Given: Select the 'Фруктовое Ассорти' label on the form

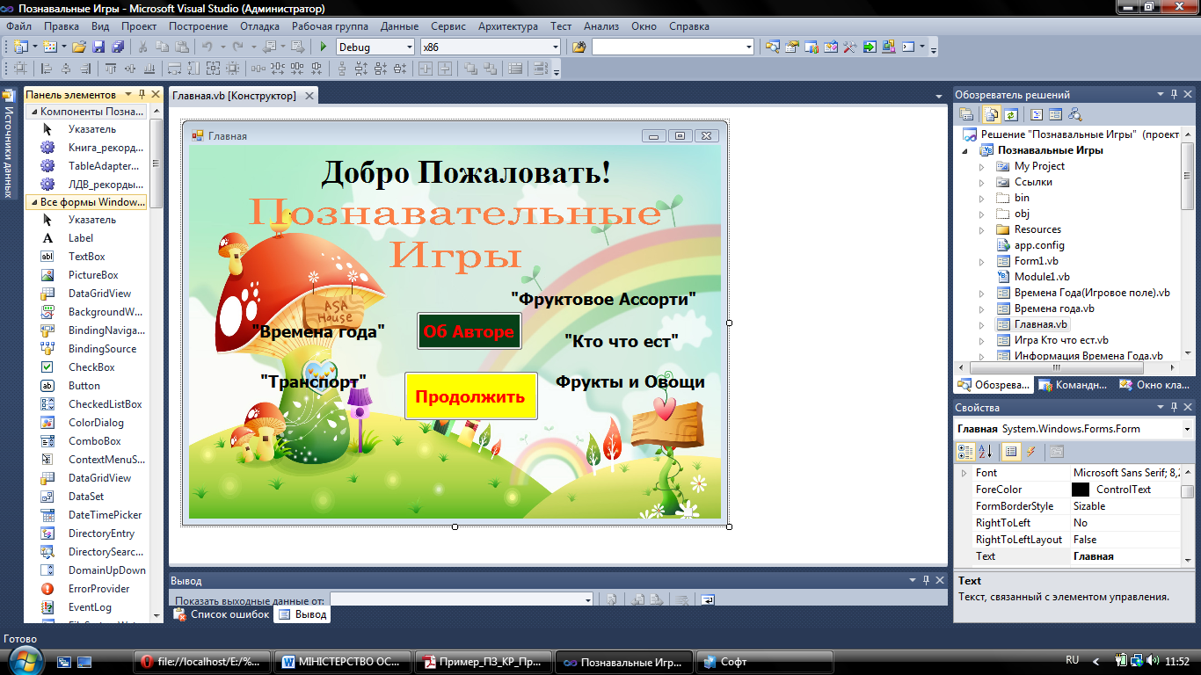Looking at the screenshot, I should 603,299.
